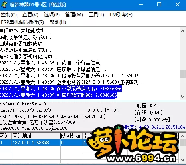Click the log line 登录服务器(127.0.0.1:5600)连接成功
Image resolution: width=186 pixels, height=165 pixels.
click(x=72, y=82)
